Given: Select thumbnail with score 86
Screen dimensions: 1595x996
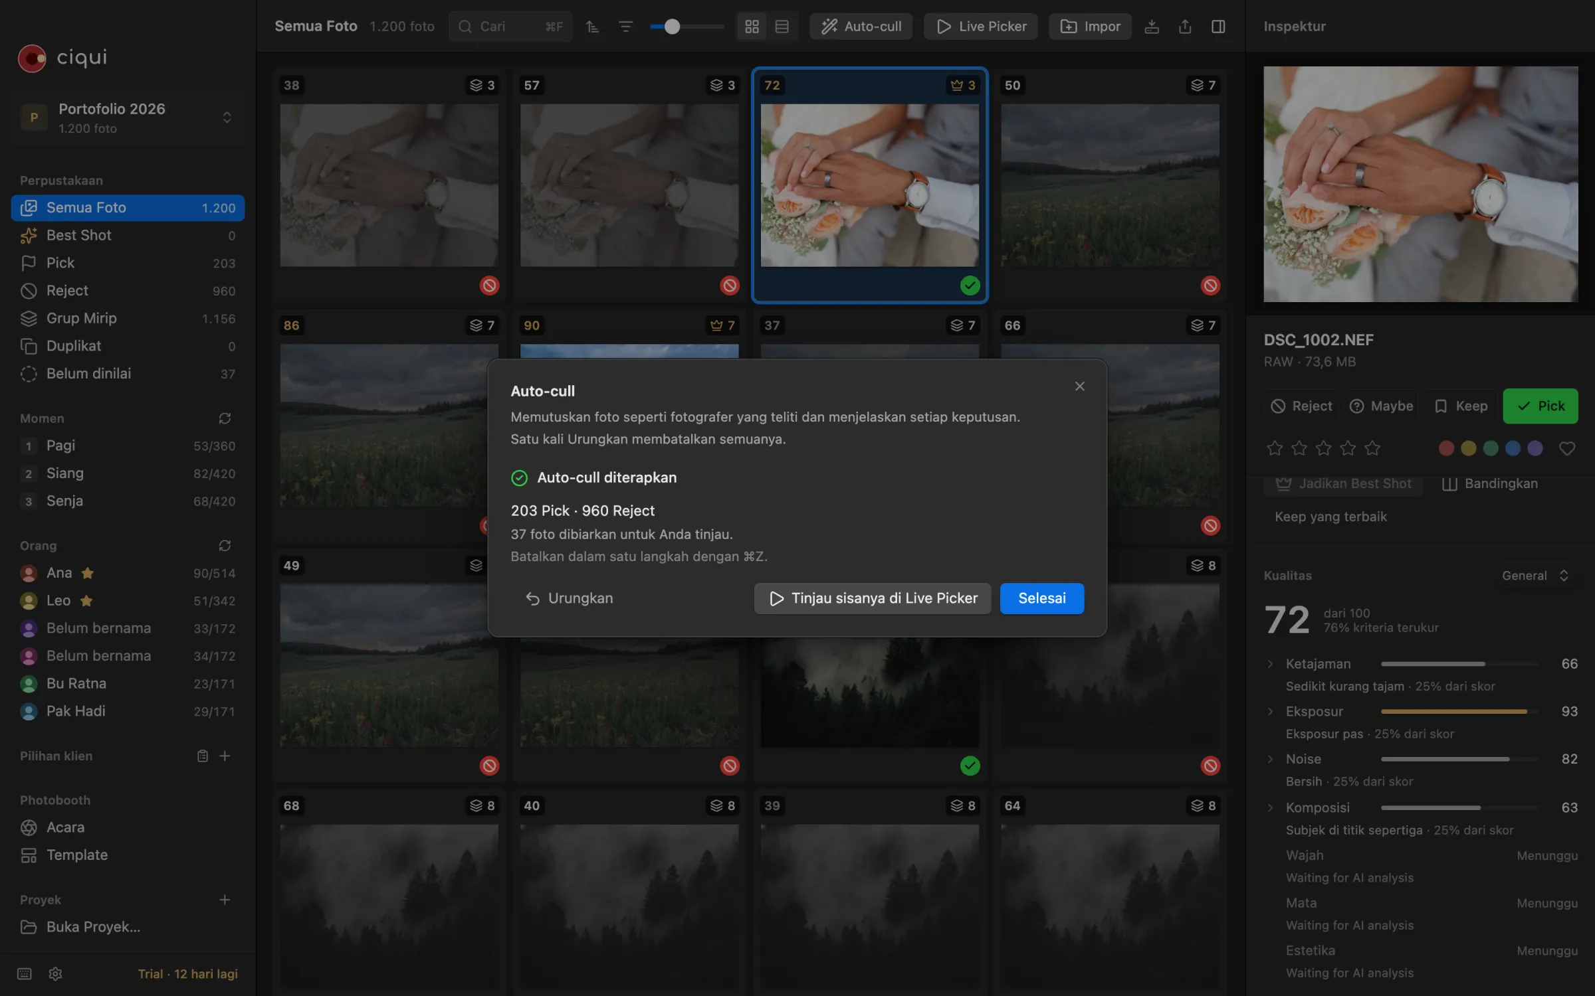Looking at the screenshot, I should click(389, 425).
